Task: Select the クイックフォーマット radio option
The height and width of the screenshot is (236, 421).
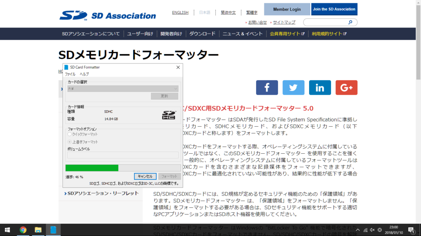Action: click(x=69, y=134)
